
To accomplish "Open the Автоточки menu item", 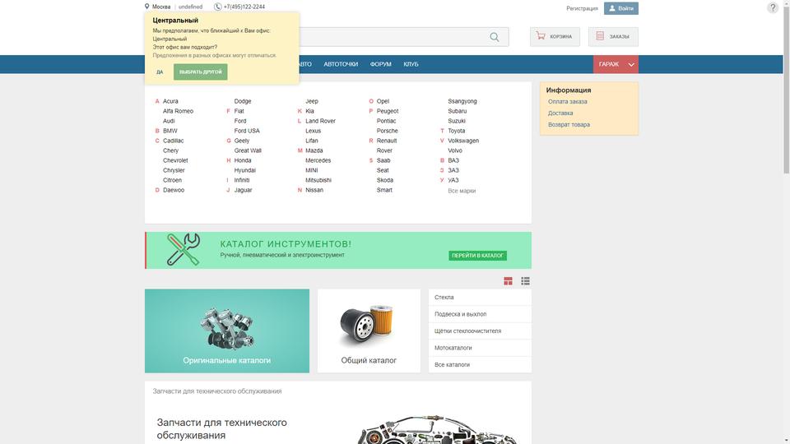I will coord(341,64).
